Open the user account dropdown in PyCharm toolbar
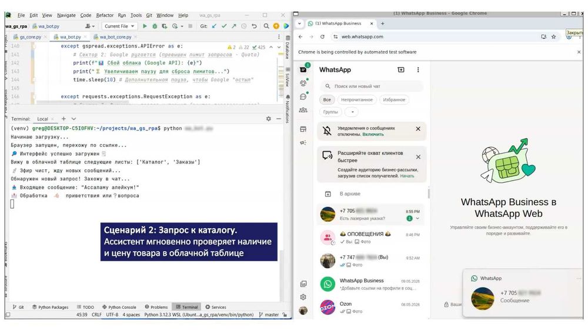Screen dimensions: 588x331 pos(89,26)
